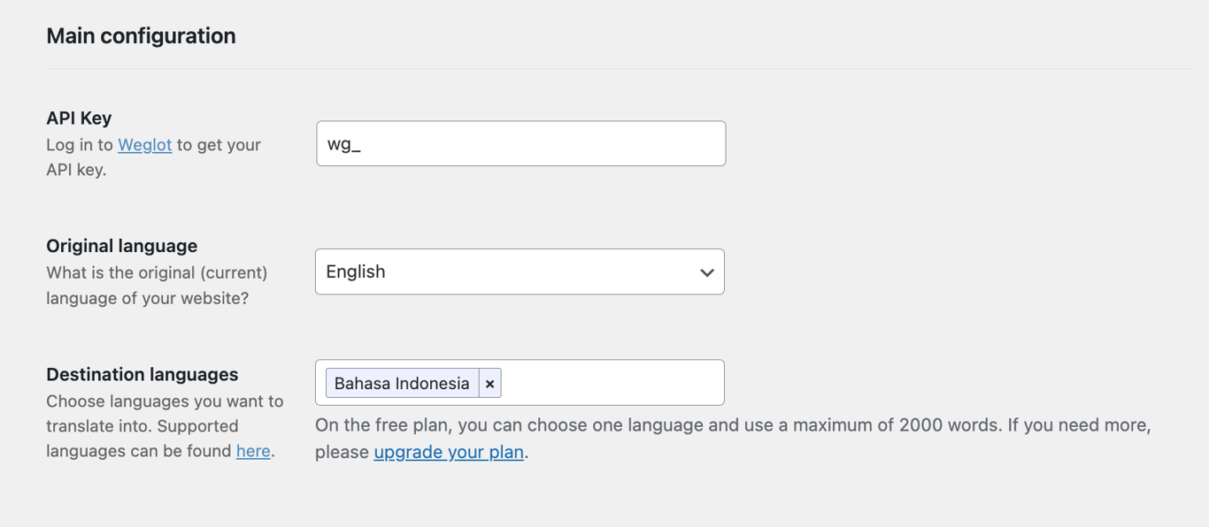Viewport: 1209px width, 527px height.
Task: Click the here link for supported languages
Action: coord(253,451)
